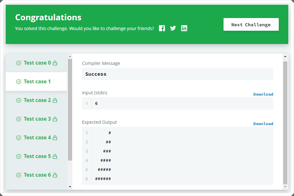Switch to Test case 2
The width and height of the screenshot is (294, 196).
point(36,100)
